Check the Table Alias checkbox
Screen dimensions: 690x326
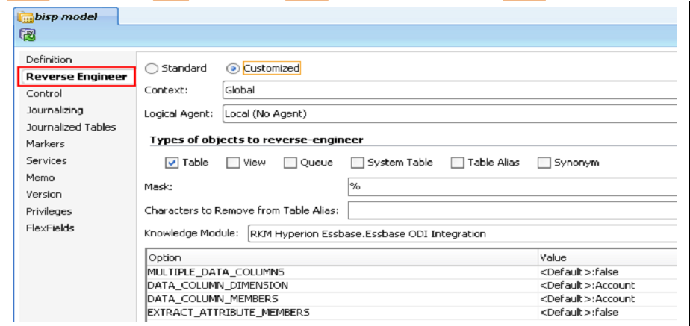[x=457, y=163]
